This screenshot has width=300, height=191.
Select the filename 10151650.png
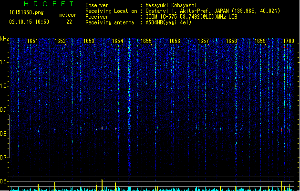coord(27,12)
